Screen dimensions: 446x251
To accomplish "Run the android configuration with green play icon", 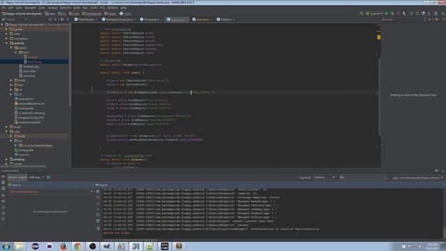I will click(387, 13).
